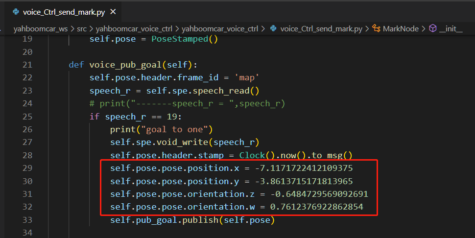Click "goal to one" string
475x238 pixels.
(174, 130)
